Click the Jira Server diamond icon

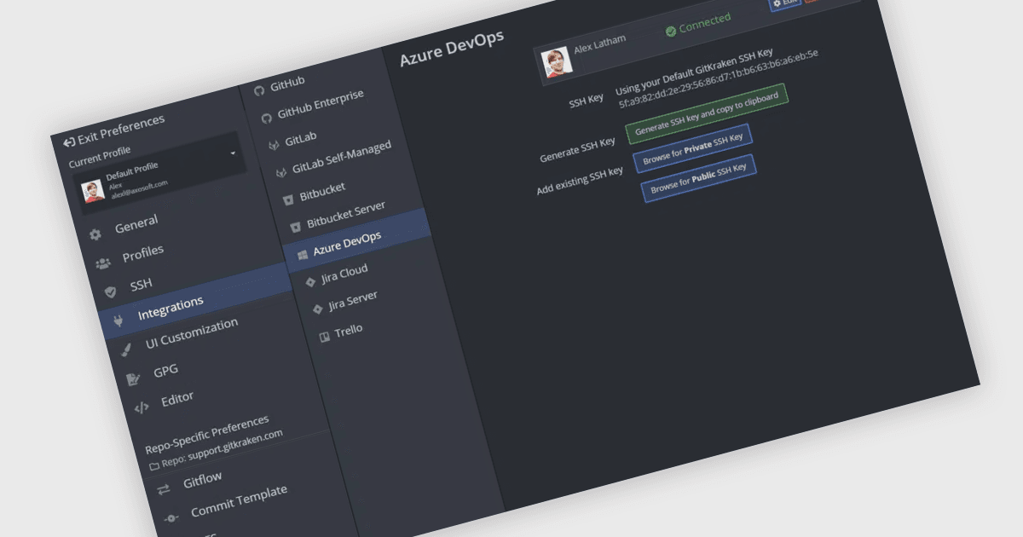click(x=317, y=309)
